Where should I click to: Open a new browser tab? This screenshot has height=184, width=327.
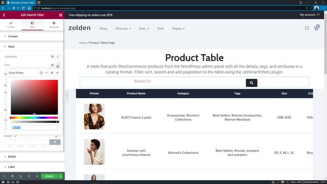[x=39, y=3]
